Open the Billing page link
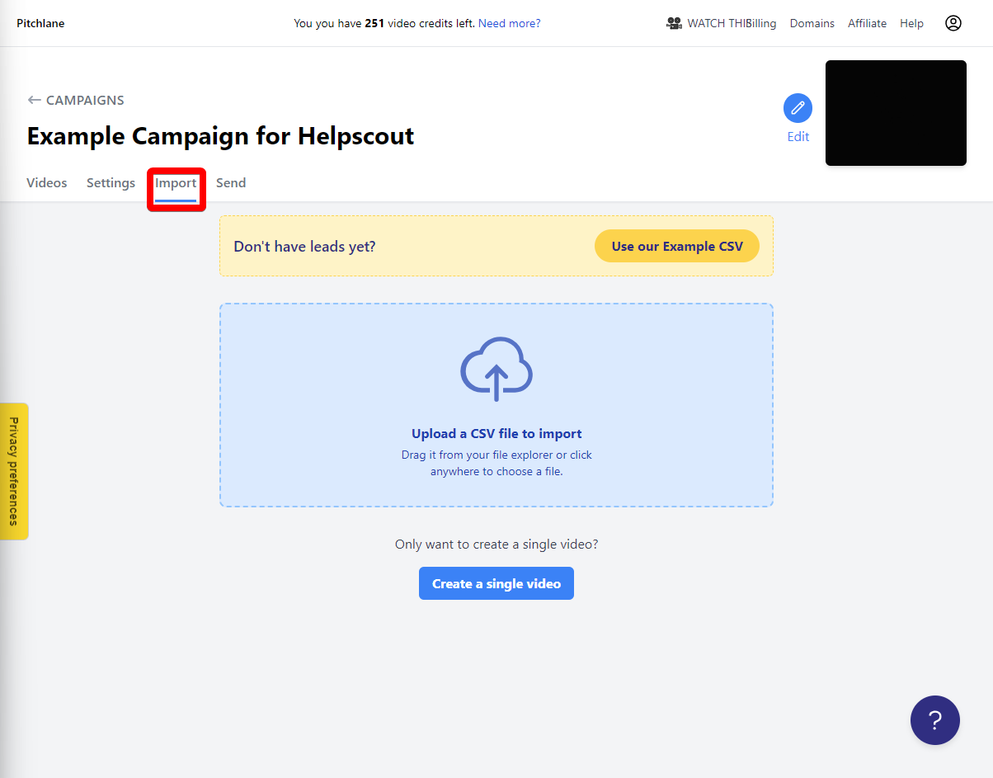Viewport: 993px width, 778px height. pyautogui.click(x=761, y=23)
